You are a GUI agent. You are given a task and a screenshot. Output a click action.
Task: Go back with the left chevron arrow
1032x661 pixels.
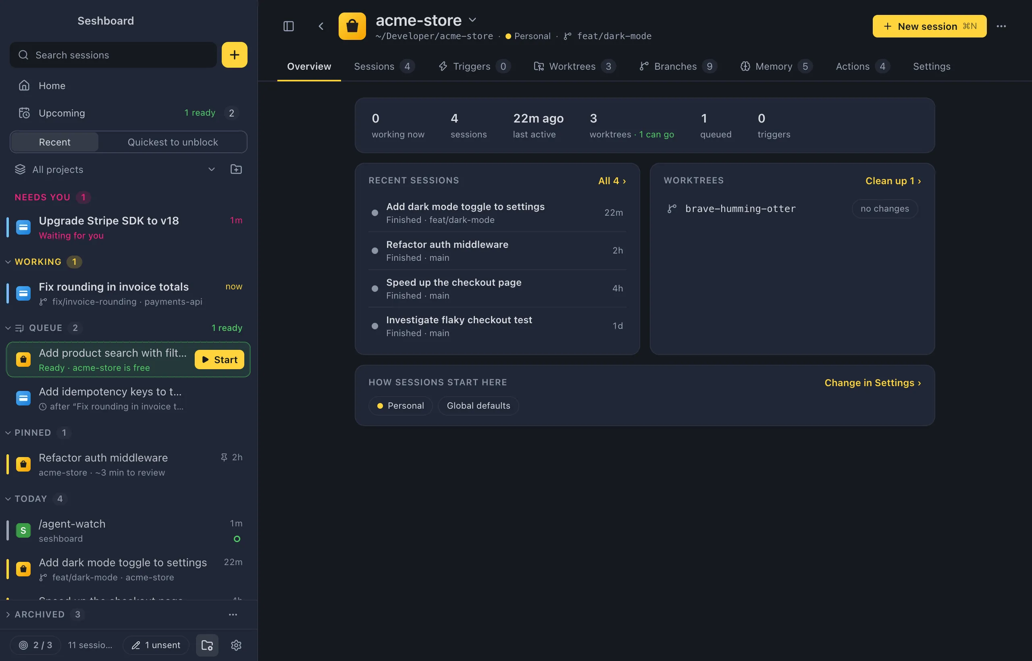pyautogui.click(x=320, y=26)
